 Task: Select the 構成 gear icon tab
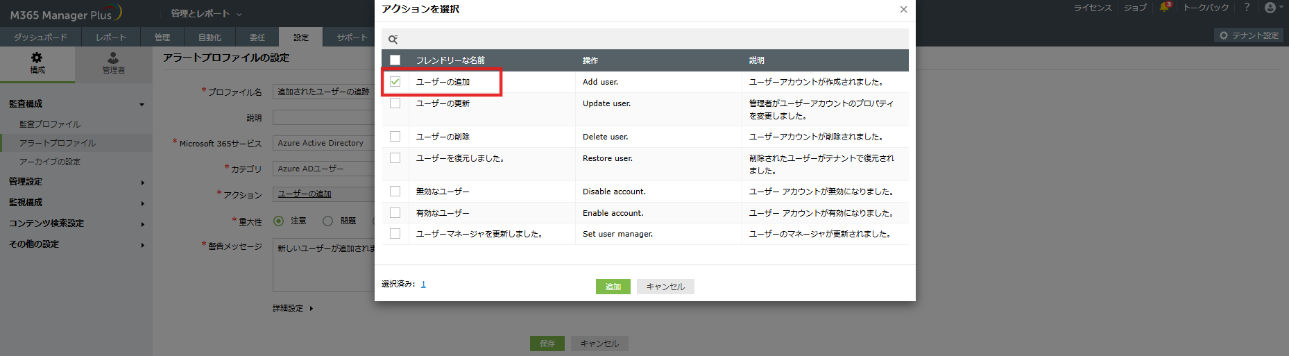(37, 63)
